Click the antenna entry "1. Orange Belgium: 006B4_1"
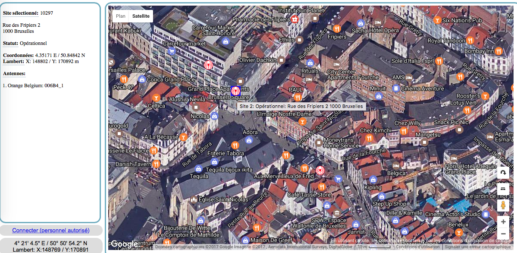The height and width of the screenshot is (253, 517). (x=33, y=85)
